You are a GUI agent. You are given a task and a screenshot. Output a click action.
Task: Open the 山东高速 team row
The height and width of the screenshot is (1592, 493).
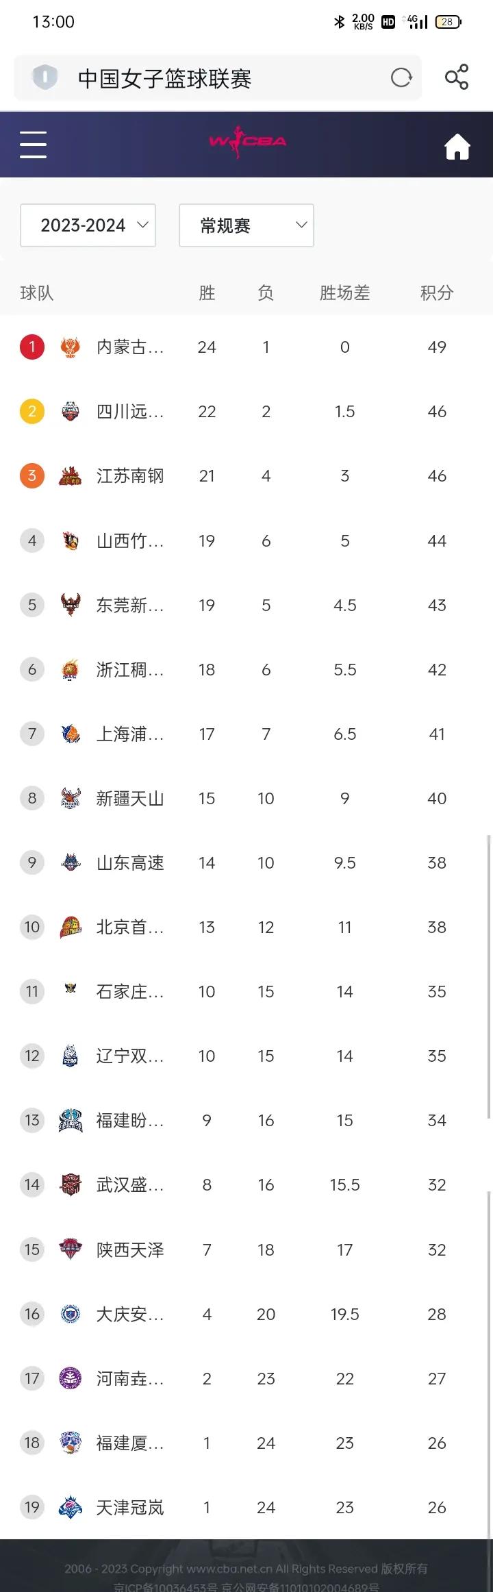tap(246, 862)
